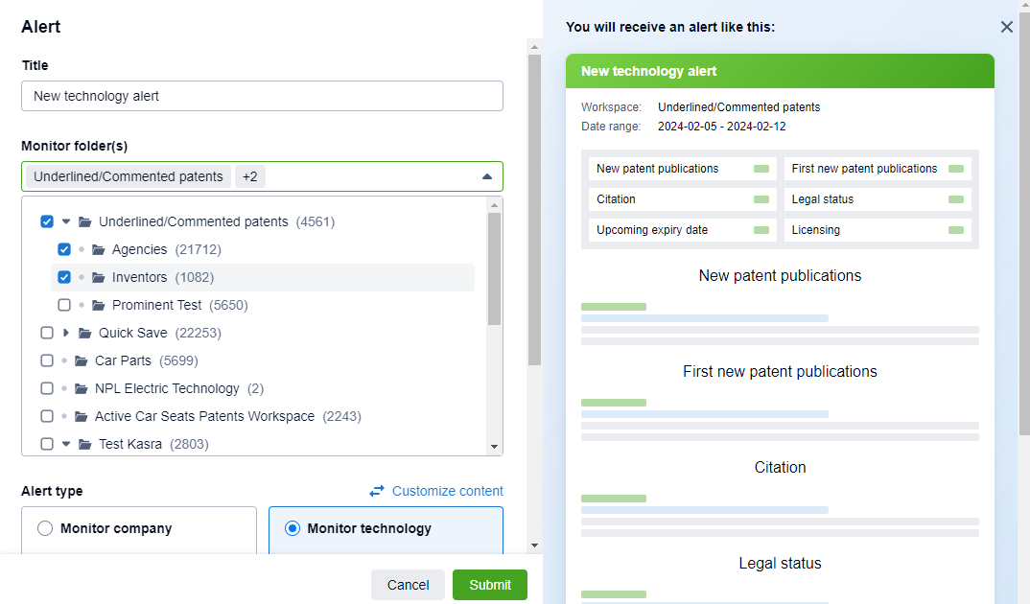Check the Prominent Test folder checkbox
This screenshot has height=604, width=1030.
pyautogui.click(x=64, y=305)
